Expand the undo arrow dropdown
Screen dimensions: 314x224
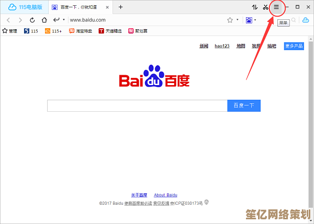click(64, 20)
